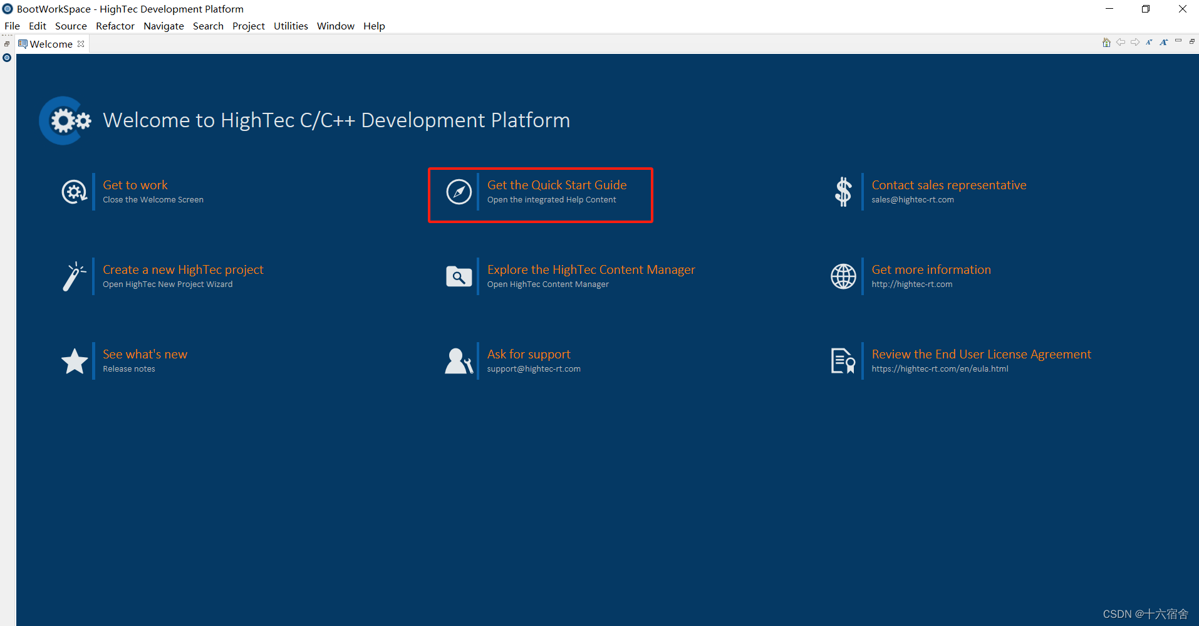The width and height of the screenshot is (1199, 626).
Task: Click the magic wand new project icon
Action: [x=75, y=276]
